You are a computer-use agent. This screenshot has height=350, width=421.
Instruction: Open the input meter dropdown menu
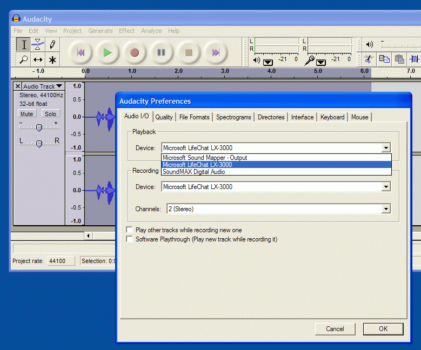[x=321, y=63]
